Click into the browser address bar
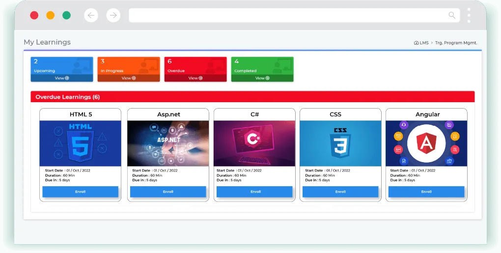 (294, 15)
